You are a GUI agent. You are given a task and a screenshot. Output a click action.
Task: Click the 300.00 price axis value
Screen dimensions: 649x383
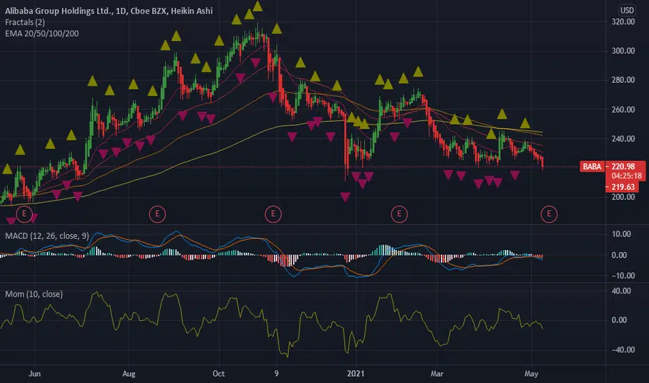point(623,51)
